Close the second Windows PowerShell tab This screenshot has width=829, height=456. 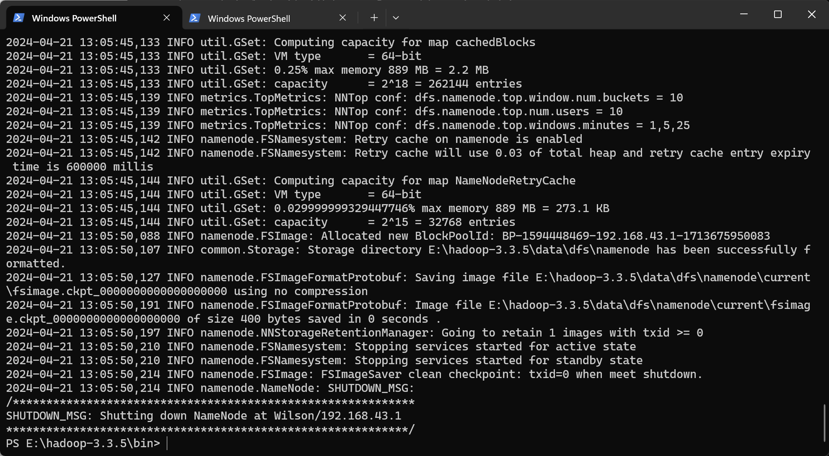click(342, 18)
